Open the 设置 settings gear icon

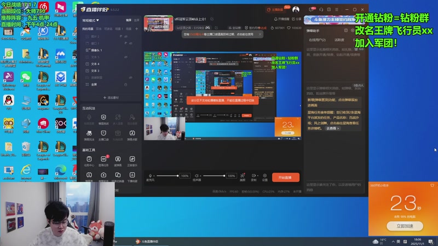pos(265,175)
